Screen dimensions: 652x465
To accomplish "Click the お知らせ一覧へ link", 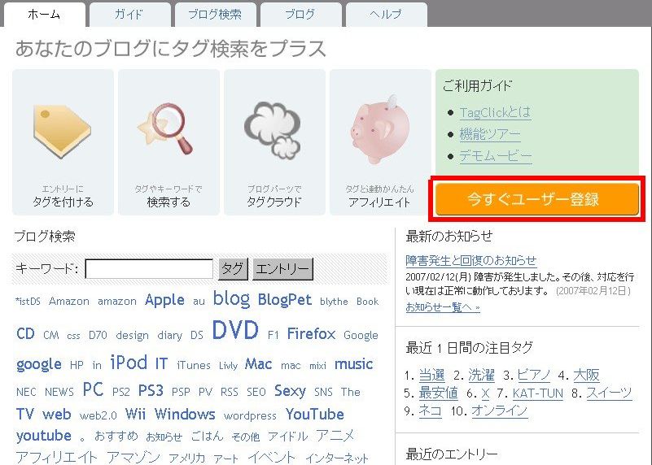I will 443,307.
